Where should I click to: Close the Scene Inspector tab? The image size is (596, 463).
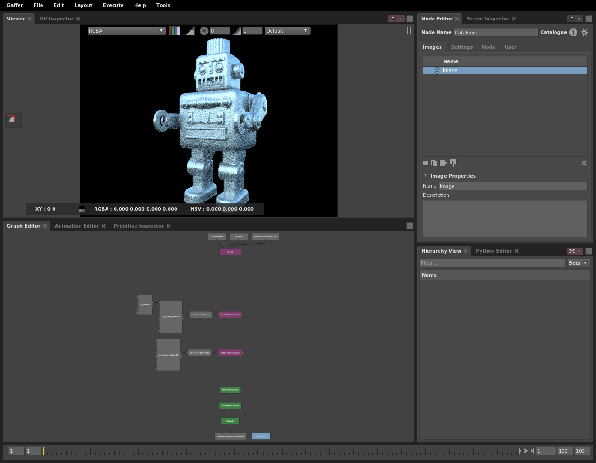click(514, 19)
